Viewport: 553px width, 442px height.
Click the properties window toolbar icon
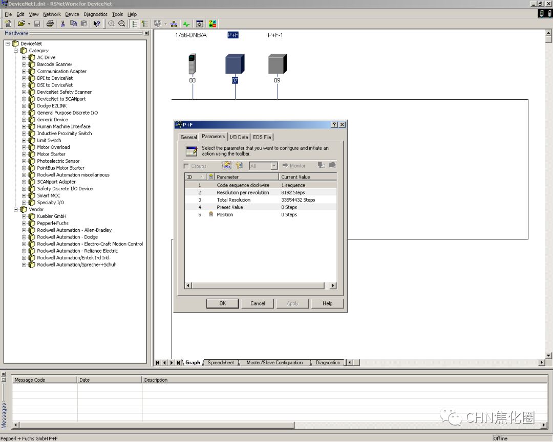pyautogui.click(x=200, y=24)
